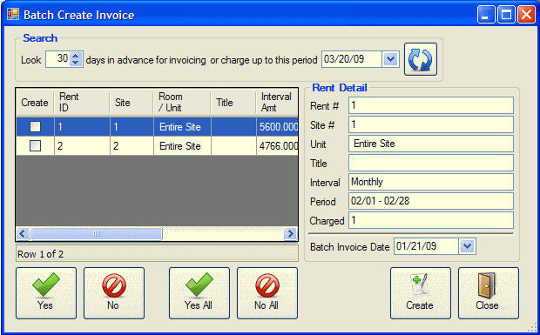Viewport: 540px width, 335px height.
Task: Increase the look-ahead days with up spinner
Action: coord(76,56)
